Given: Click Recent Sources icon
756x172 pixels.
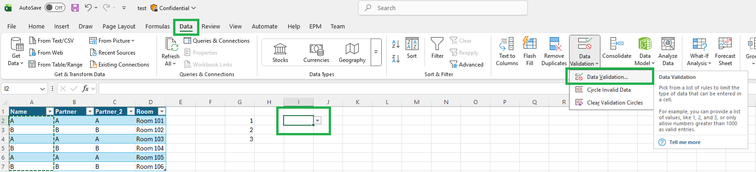Looking at the screenshot, I should click(x=112, y=52).
